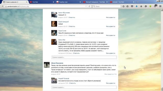The width and height of the screenshot is (163, 91).
Task: Like Юрий Сенецкий's comment via Мне нравится
Action: click(x=111, y=26)
